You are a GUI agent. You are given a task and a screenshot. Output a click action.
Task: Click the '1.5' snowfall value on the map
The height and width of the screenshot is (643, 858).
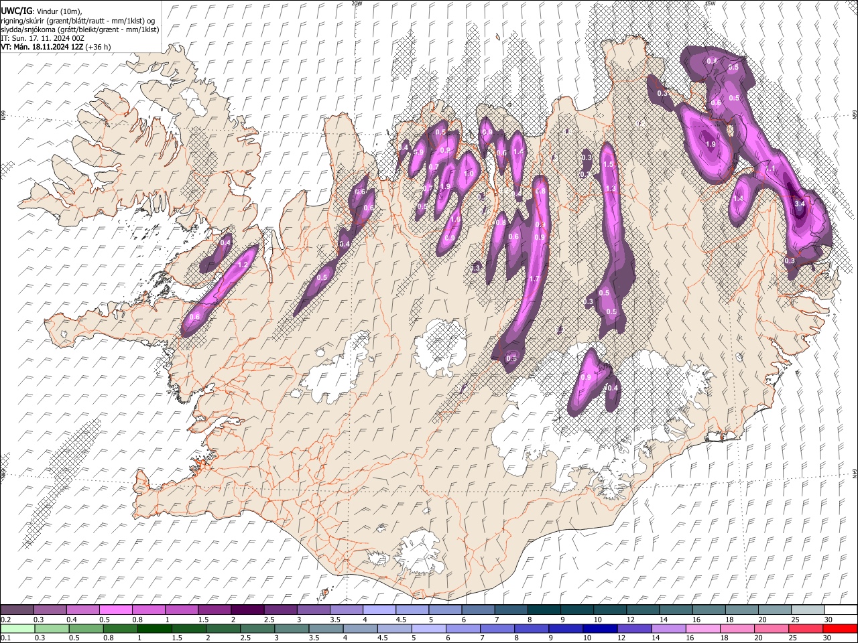coord(609,164)
